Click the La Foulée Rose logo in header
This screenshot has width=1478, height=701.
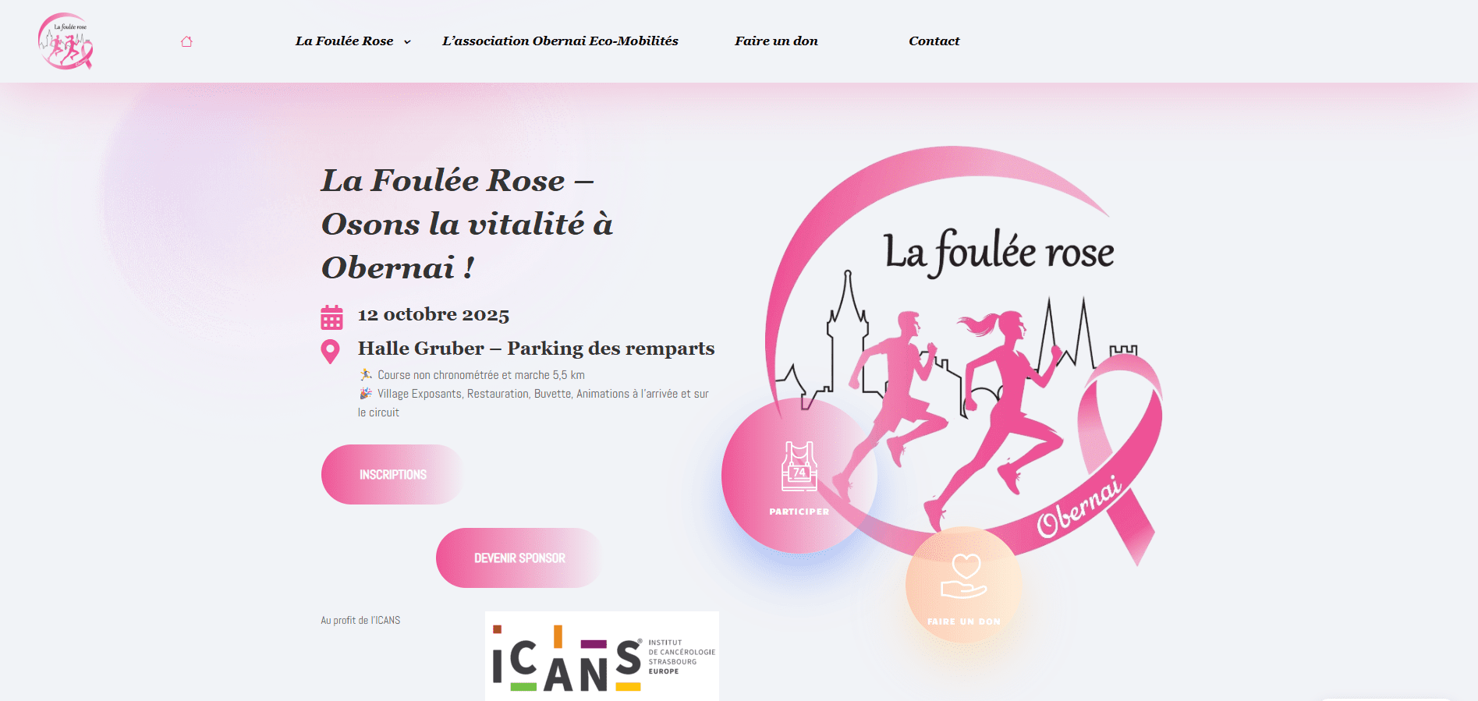(x=66, y=41)
